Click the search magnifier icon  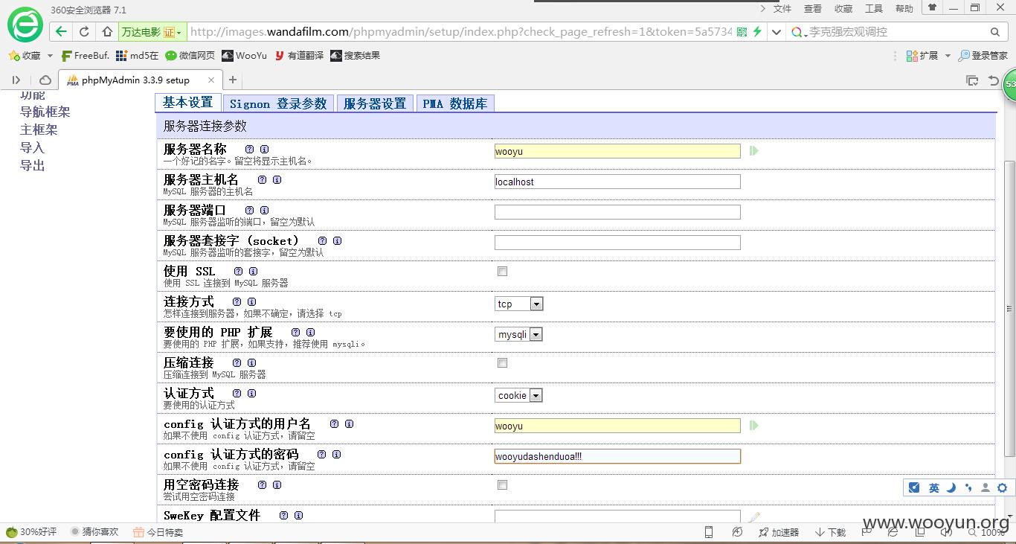click(x=995, y=32)
